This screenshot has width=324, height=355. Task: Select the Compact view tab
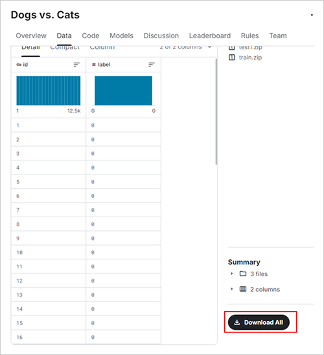(x=65, y=48)
